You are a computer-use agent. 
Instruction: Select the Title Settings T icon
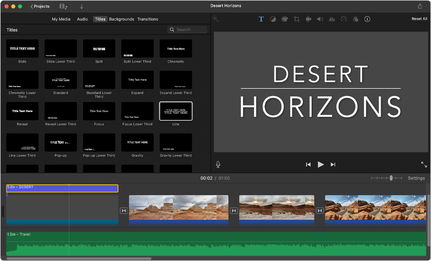[261, 19]
